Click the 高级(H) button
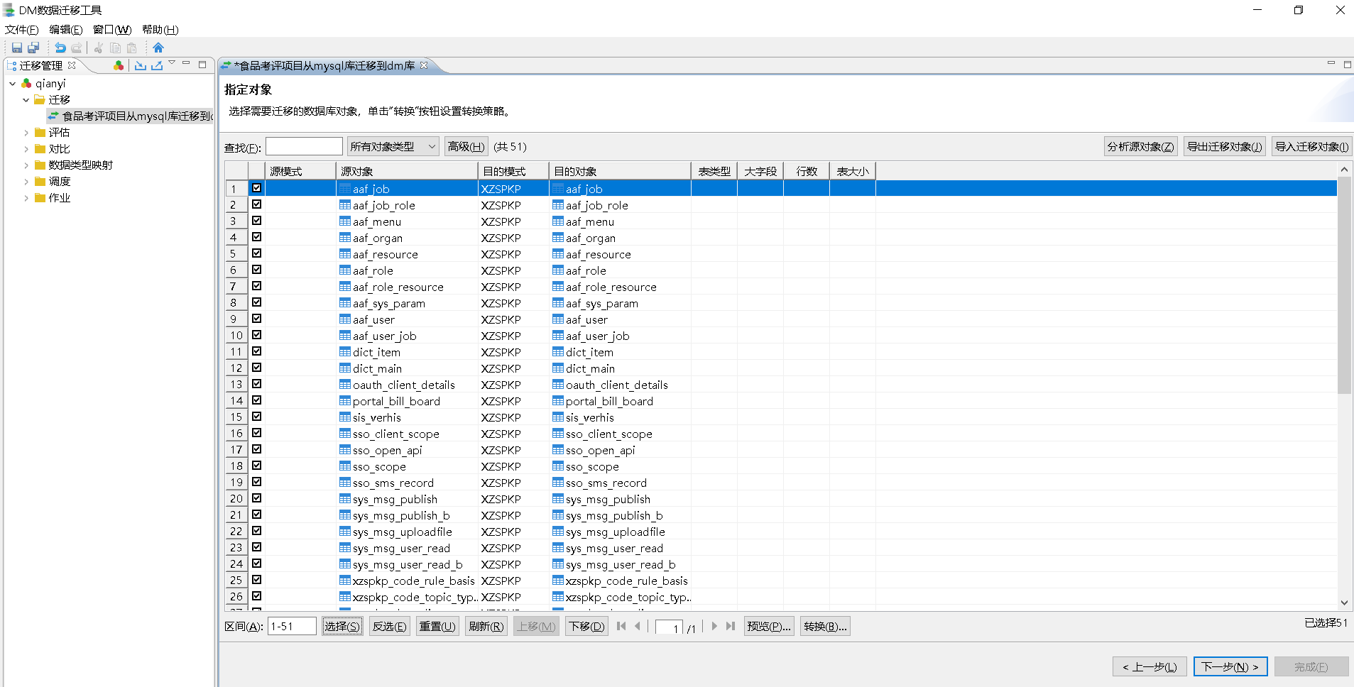 [x=466, y=146]
